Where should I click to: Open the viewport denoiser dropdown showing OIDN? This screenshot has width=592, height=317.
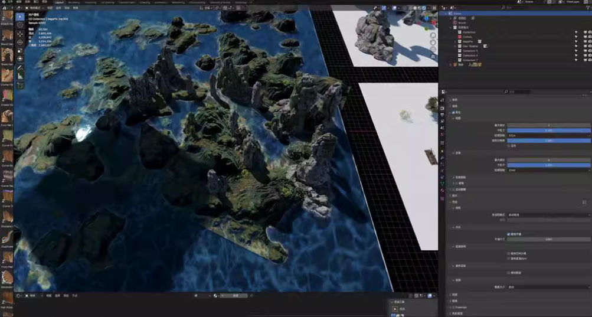(x=549, y=135)
